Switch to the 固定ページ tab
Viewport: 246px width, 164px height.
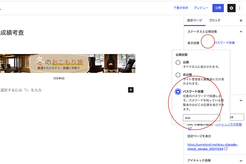tap(195, 20)
